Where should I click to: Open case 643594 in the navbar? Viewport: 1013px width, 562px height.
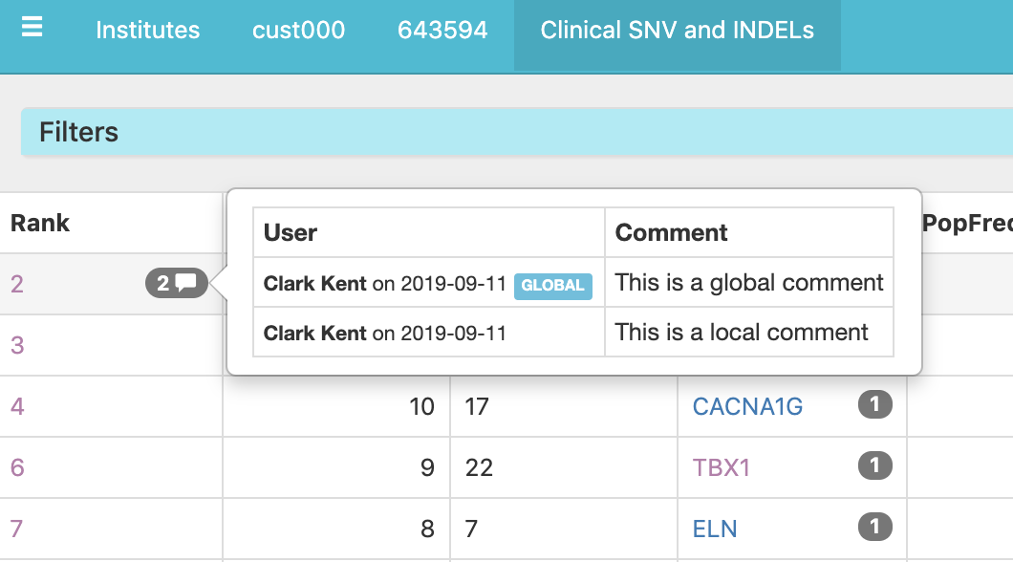point(442,31)
